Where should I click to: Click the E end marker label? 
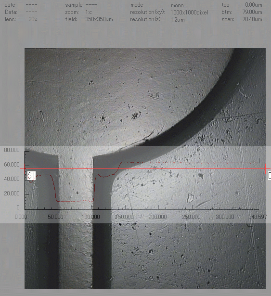point(270,176)
